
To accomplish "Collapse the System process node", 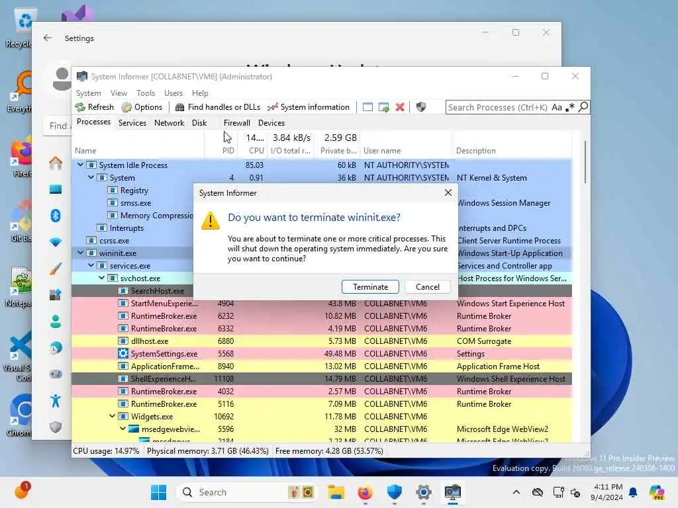I will tap(91, 177).
